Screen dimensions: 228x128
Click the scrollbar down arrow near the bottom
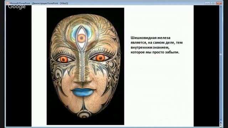tap(221, 120)
